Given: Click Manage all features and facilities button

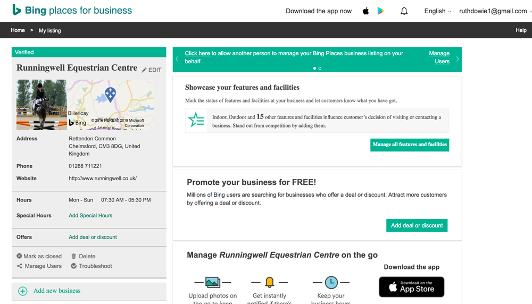Looking at the screenshot, I should tap(410, 145).
